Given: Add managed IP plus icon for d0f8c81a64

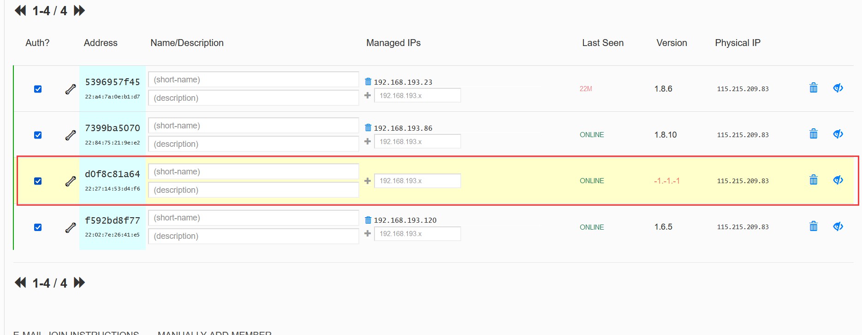Looking at the screenshot, I should [x=368, y=181].
